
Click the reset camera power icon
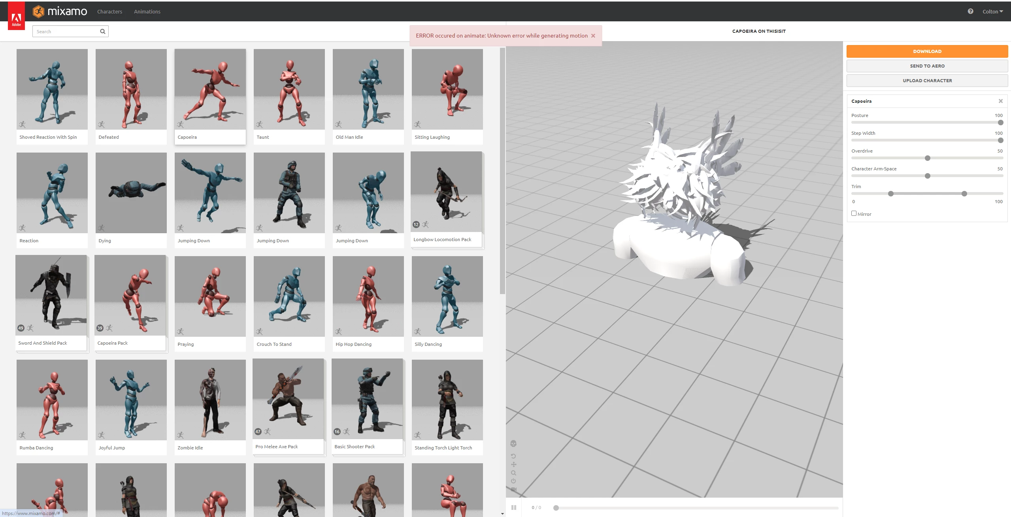point(513,481)
